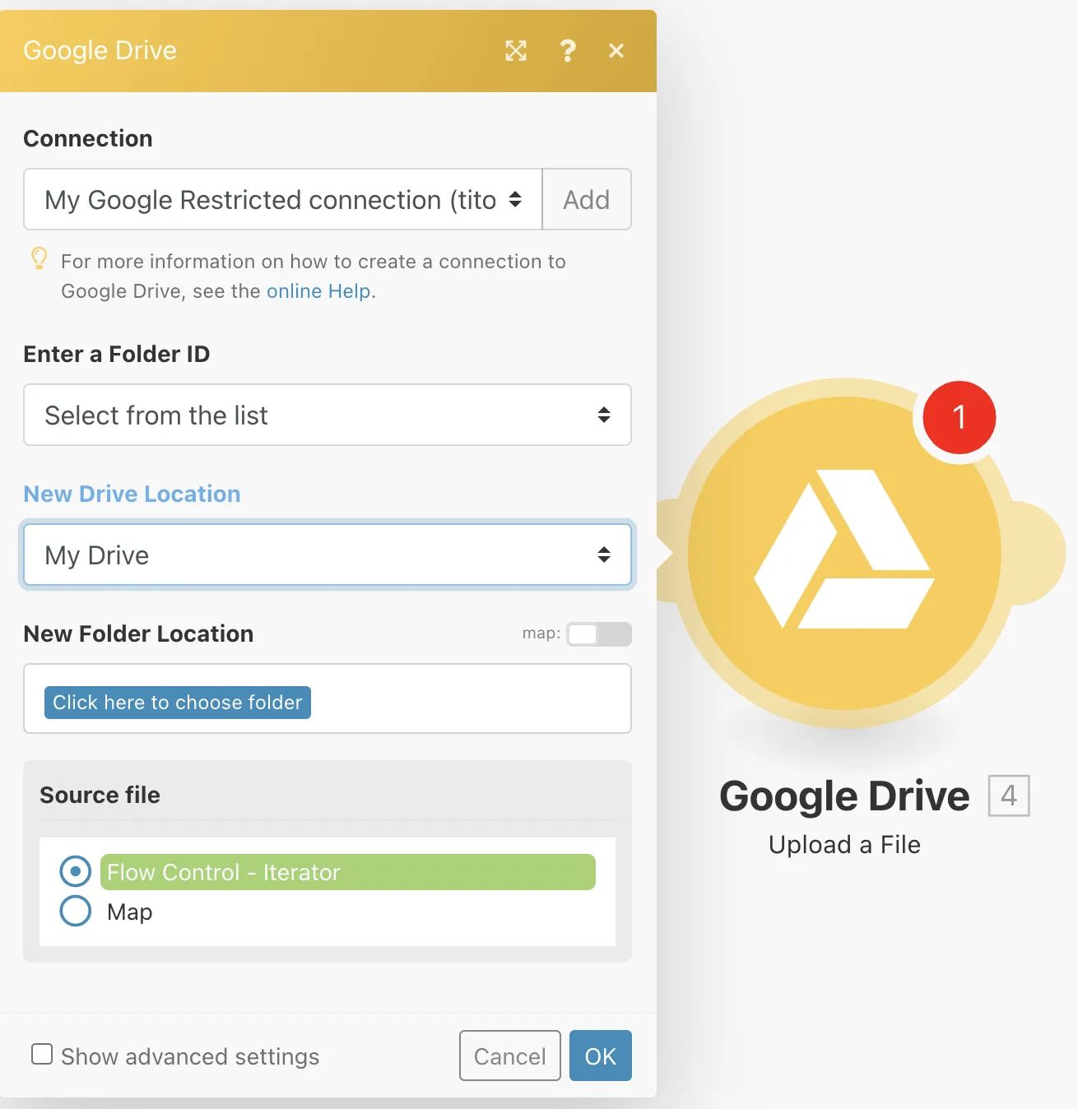Click the module's right connector handle
This screenshot has width=1078, height=1109.
(1036, 553)
